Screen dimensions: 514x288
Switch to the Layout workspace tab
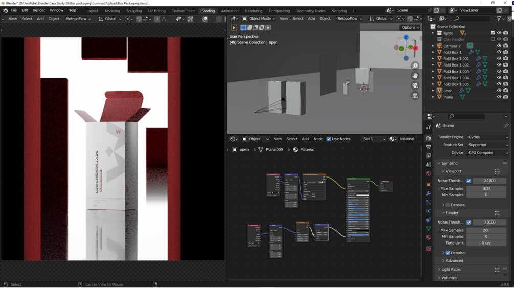click(x=93, y=11)
